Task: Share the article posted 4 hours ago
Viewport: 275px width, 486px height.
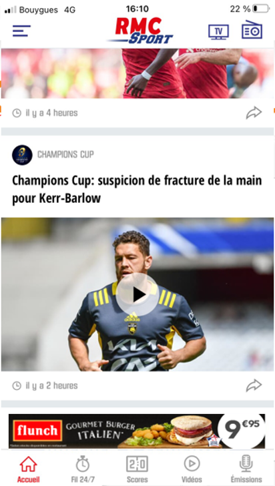Action: tap(254, 113)
